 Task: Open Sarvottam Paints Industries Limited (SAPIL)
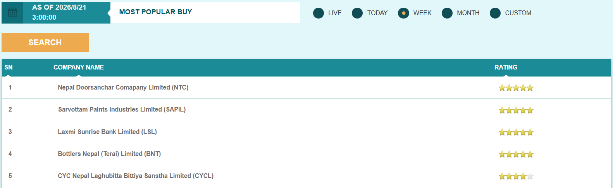[122, 110]
